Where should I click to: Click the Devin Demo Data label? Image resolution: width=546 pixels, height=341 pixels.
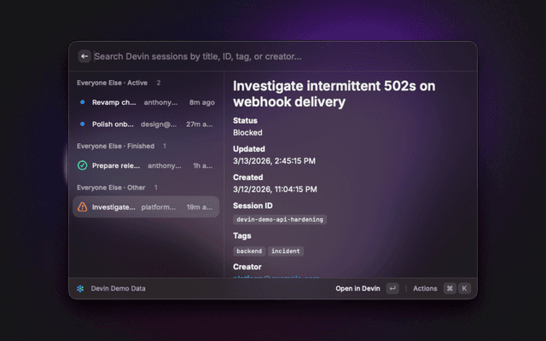(119, 289)
